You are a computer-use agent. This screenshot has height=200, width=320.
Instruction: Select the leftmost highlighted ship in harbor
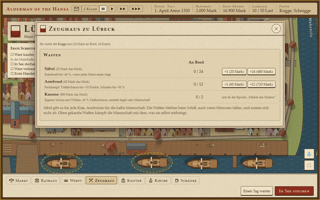click(x=62, y=164)
